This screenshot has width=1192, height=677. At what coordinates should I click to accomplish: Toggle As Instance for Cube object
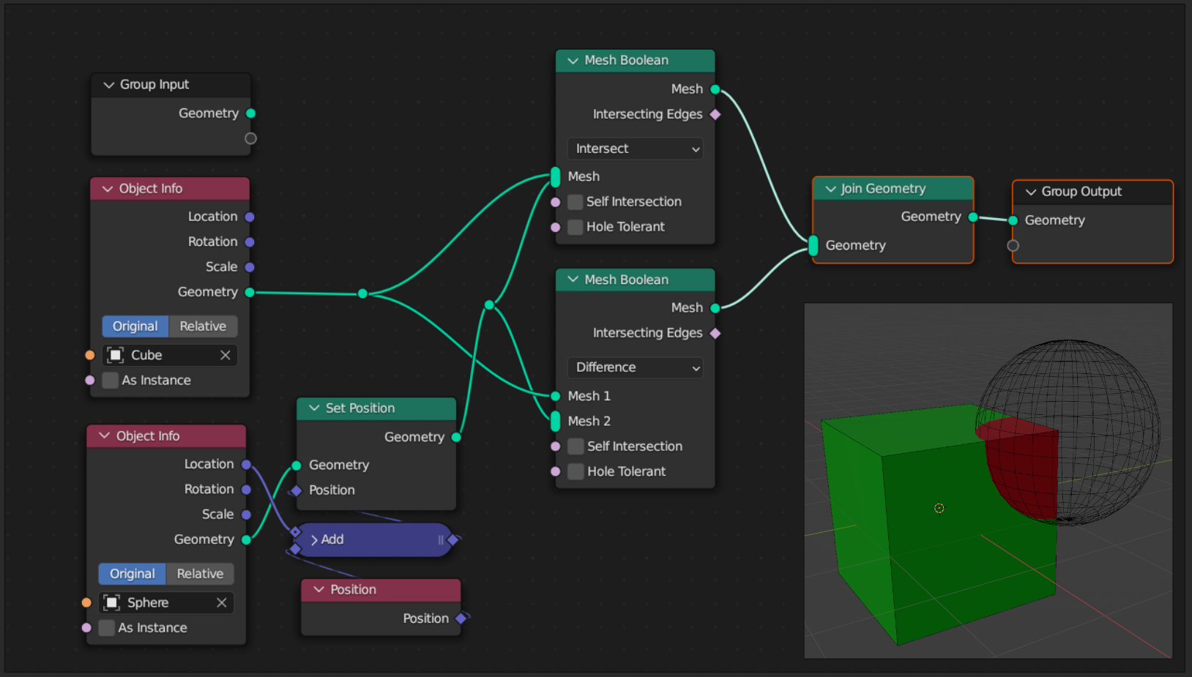[x=111, y=381]
